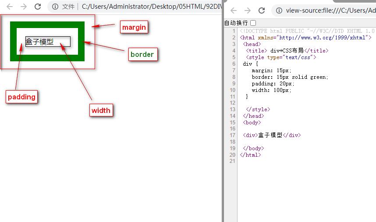376x222 pixels.
Task: Open site info icon beside 文件 label
Action: click(55, 7)
